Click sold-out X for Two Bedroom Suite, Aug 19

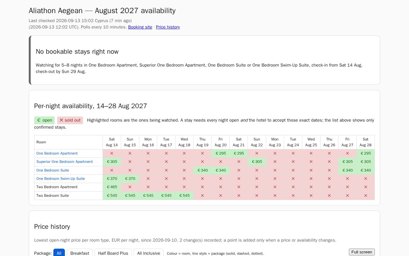(x=203, y=196)
